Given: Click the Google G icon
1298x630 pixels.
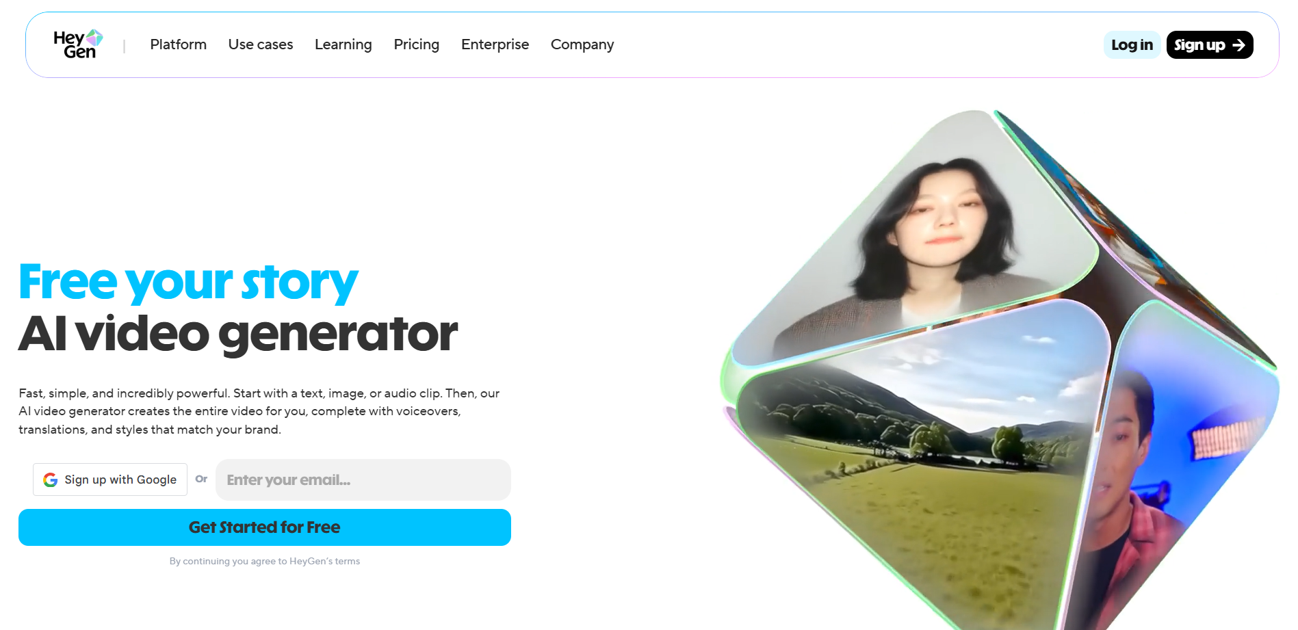Looking at the screenshot, I should pyautogui.click(x=50, y=480).
